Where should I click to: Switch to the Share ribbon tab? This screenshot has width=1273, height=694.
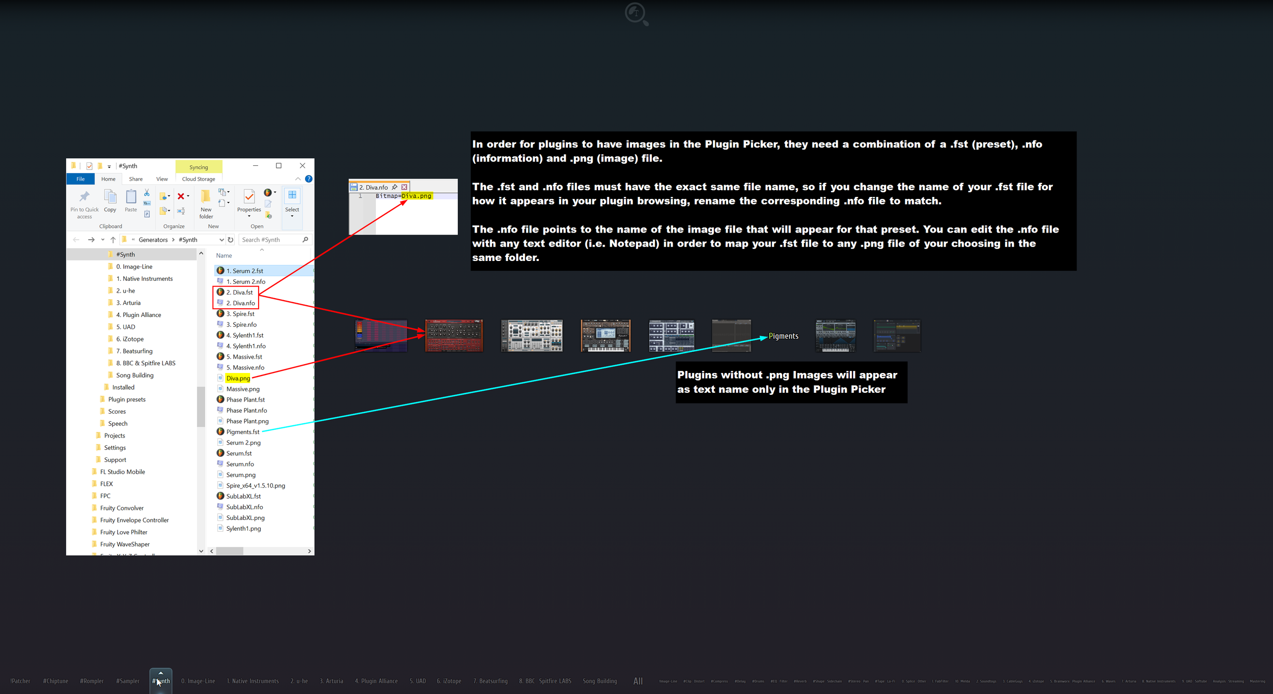135,179
